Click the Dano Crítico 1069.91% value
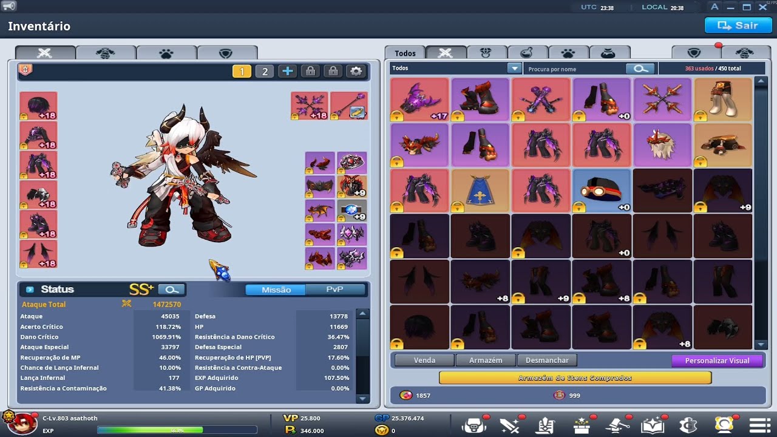Screen dimensions: 777x437 coord(166,337)
